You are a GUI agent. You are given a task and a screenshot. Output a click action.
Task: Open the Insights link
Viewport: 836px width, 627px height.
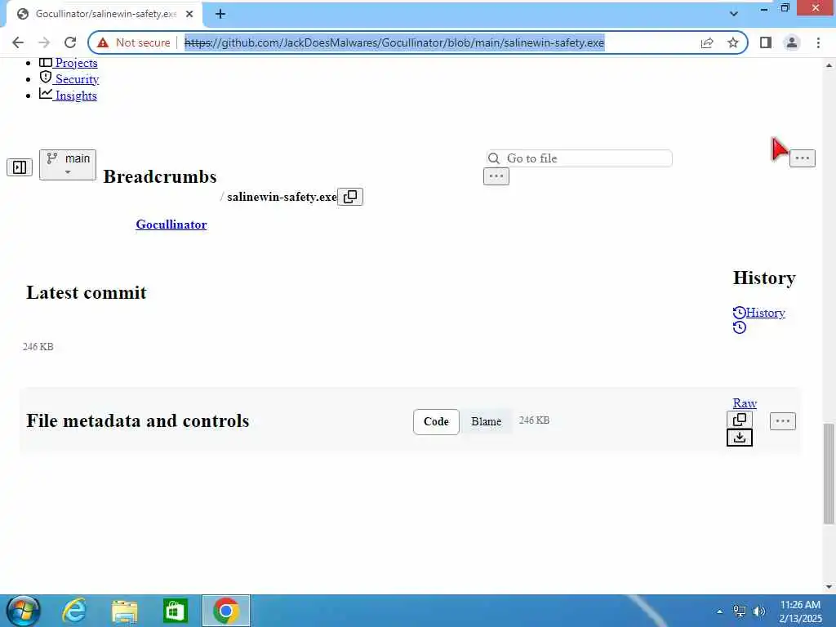[76, 96]
